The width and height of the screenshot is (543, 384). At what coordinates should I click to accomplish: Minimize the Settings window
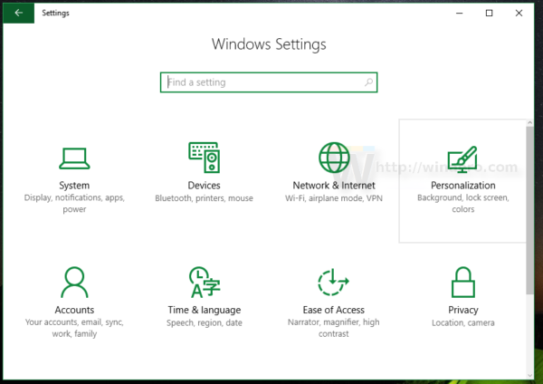point(459,13)
